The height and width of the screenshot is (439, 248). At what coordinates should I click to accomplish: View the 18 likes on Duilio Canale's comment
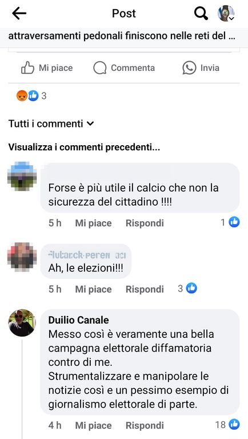(227, 425)
